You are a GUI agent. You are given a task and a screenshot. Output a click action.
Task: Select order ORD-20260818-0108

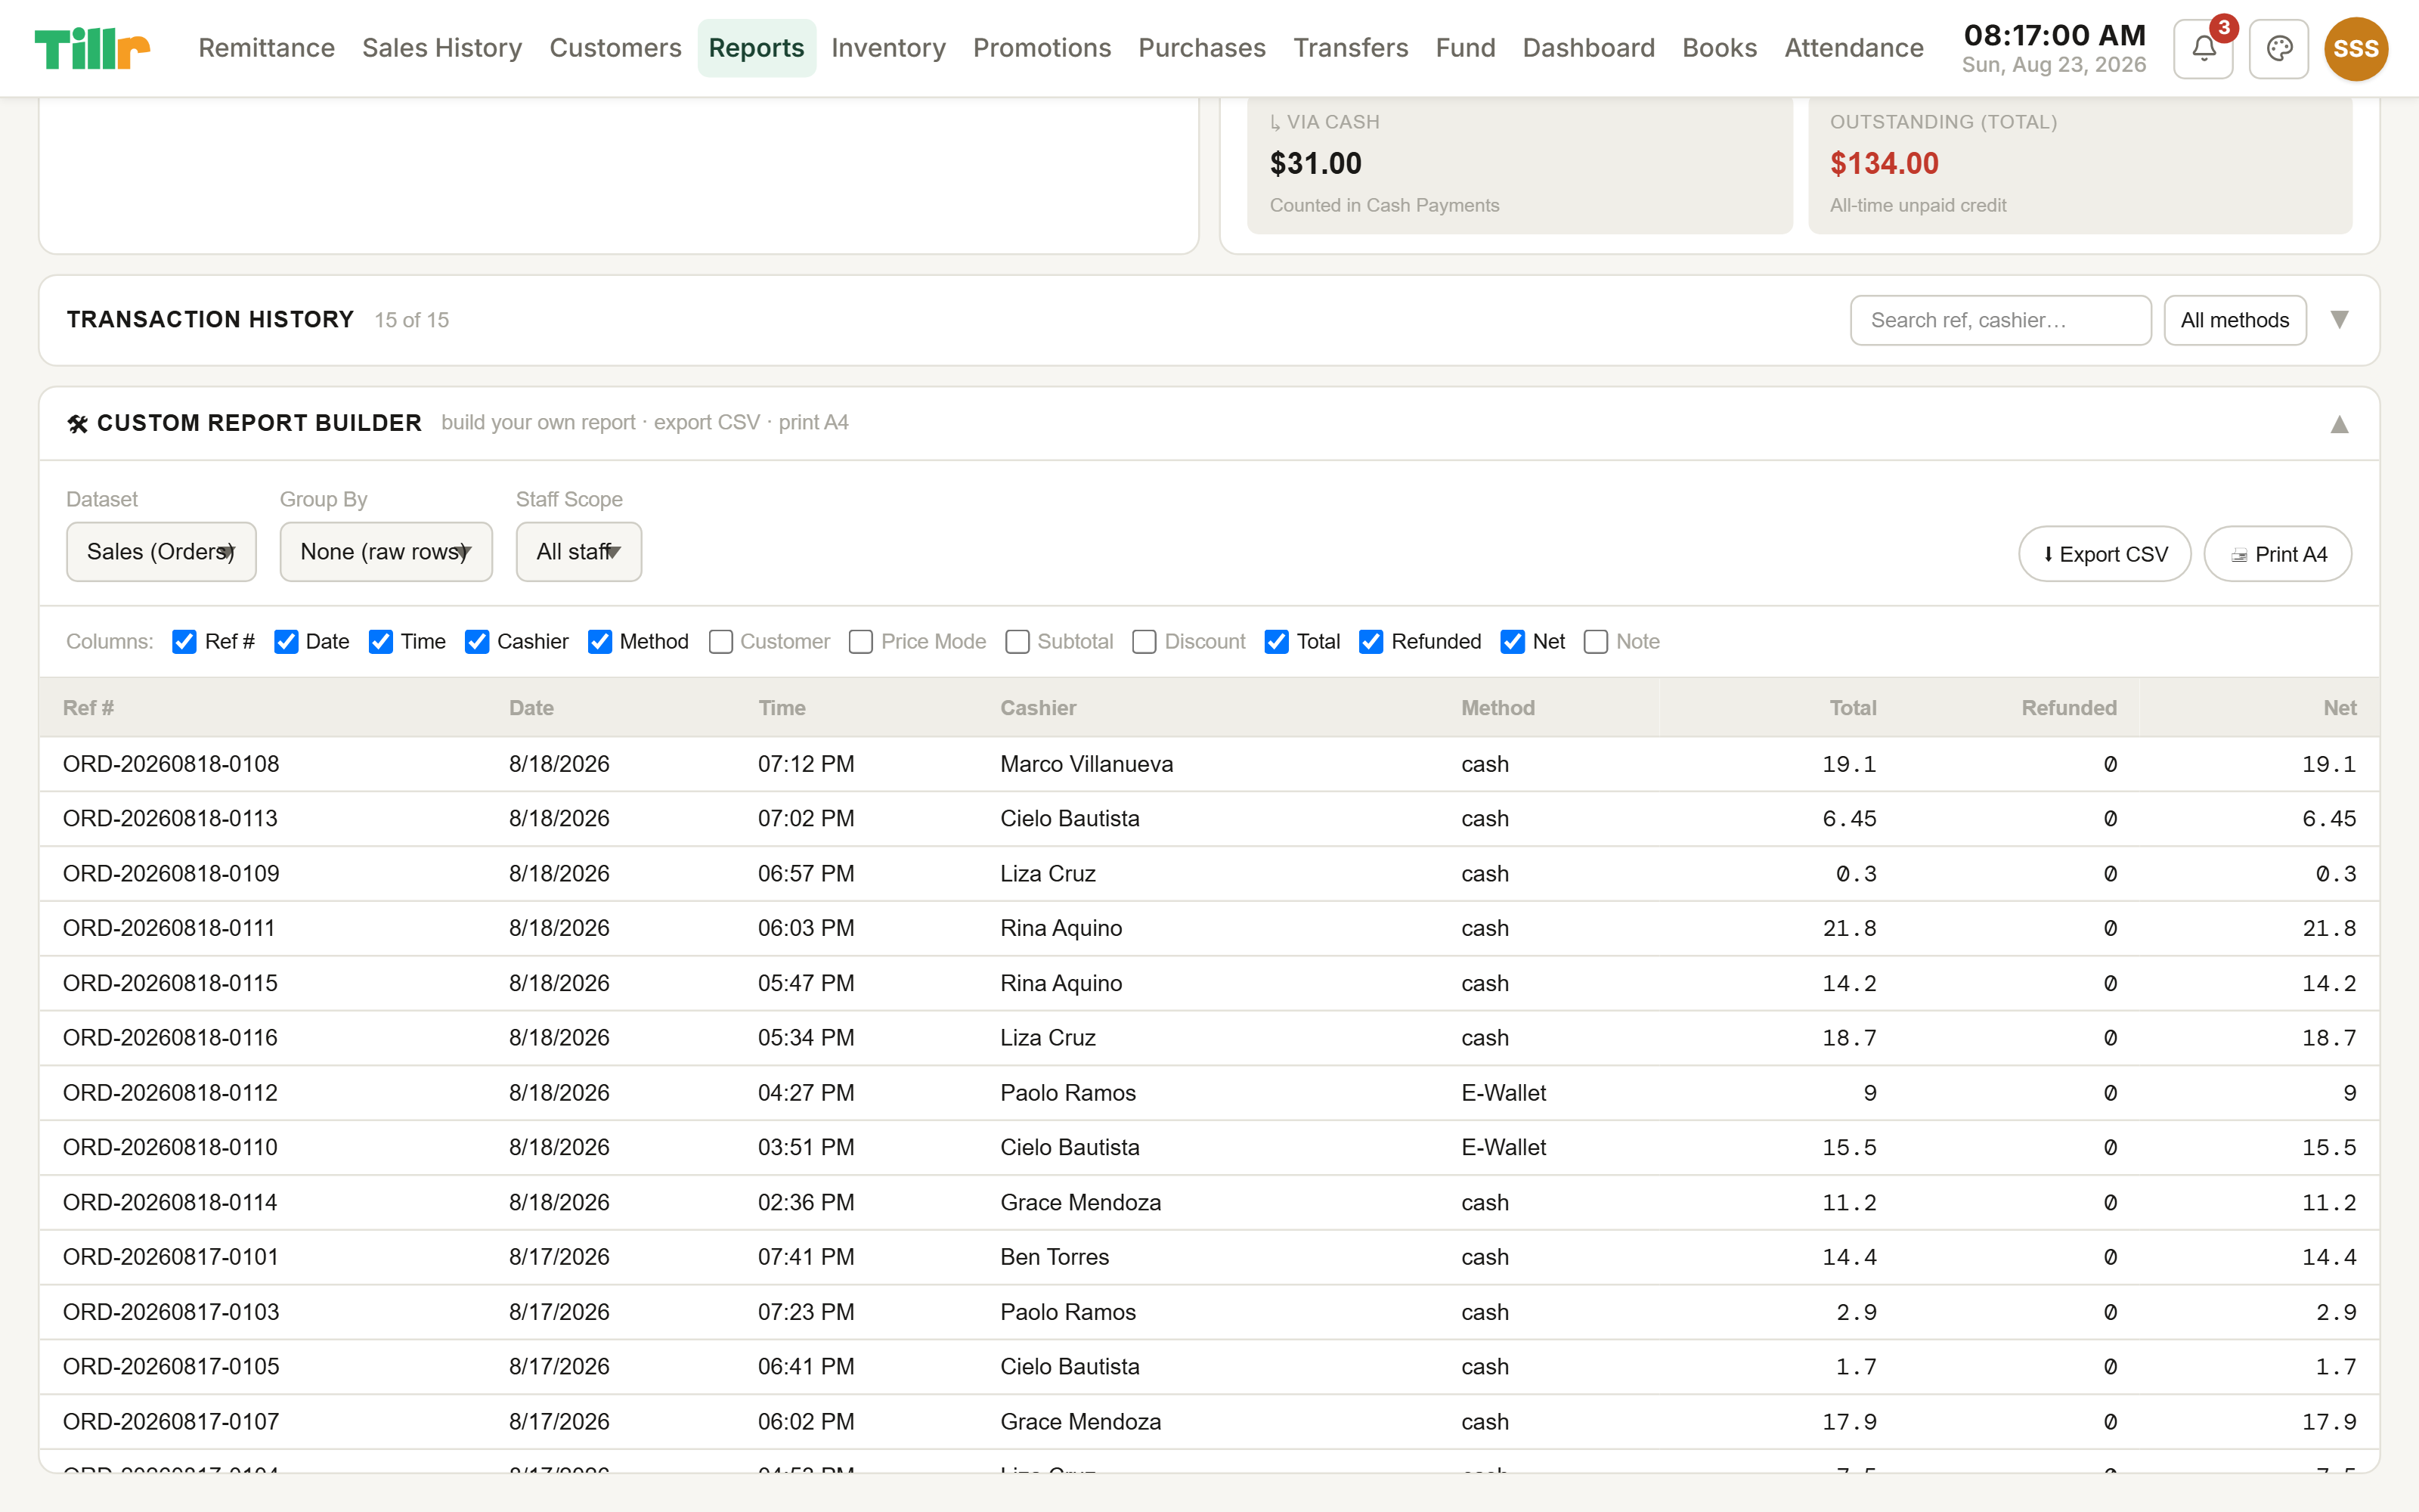pos(171,764)
